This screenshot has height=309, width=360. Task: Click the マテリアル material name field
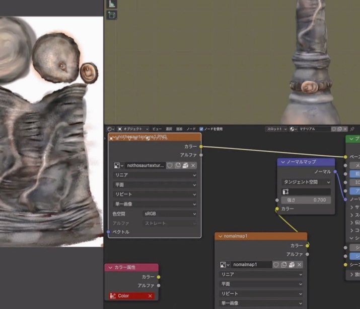point(315,129)
